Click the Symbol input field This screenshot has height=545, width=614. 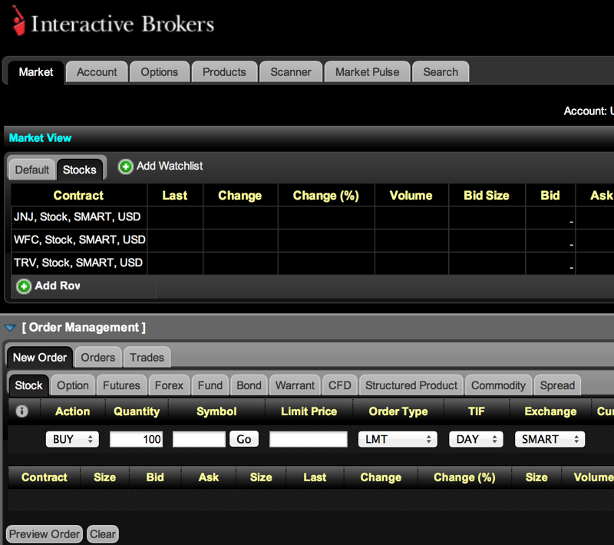[x=199, y=439]
